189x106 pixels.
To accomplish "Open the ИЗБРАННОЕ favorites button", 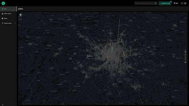I will (x=165, y=3).
